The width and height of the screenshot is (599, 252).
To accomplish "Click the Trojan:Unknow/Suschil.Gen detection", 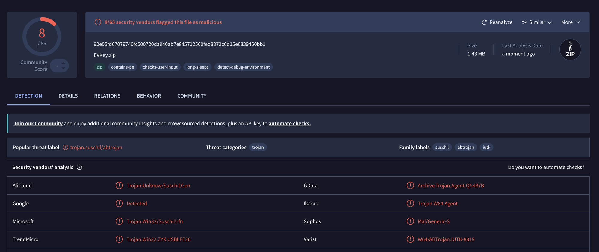I will tap(158, 186).
